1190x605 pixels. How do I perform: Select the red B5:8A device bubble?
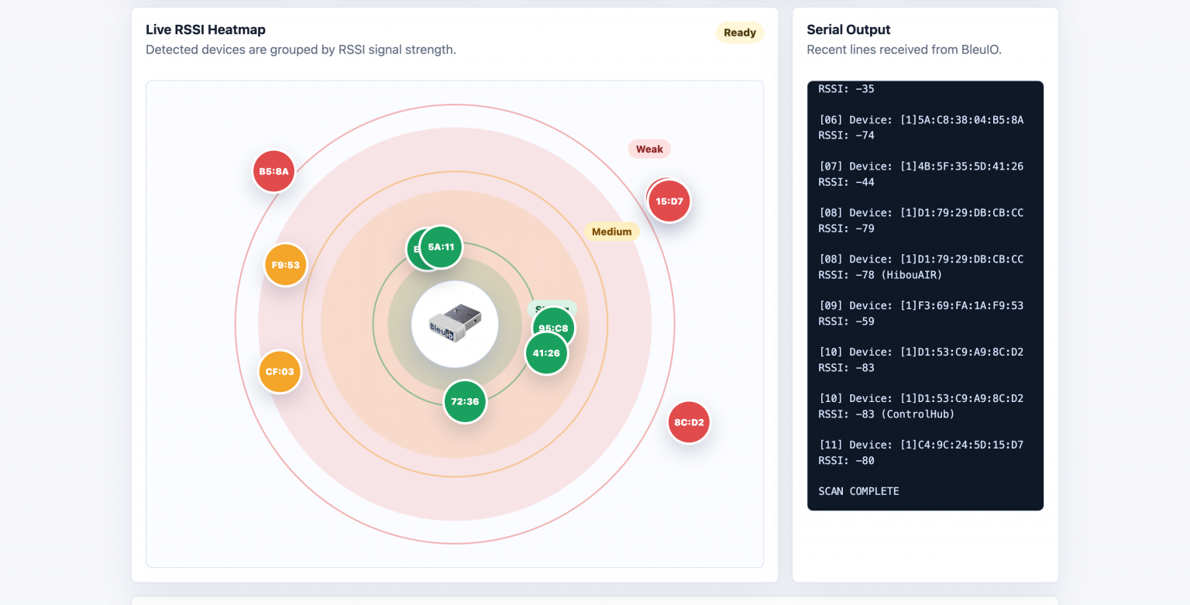(273, 171)
